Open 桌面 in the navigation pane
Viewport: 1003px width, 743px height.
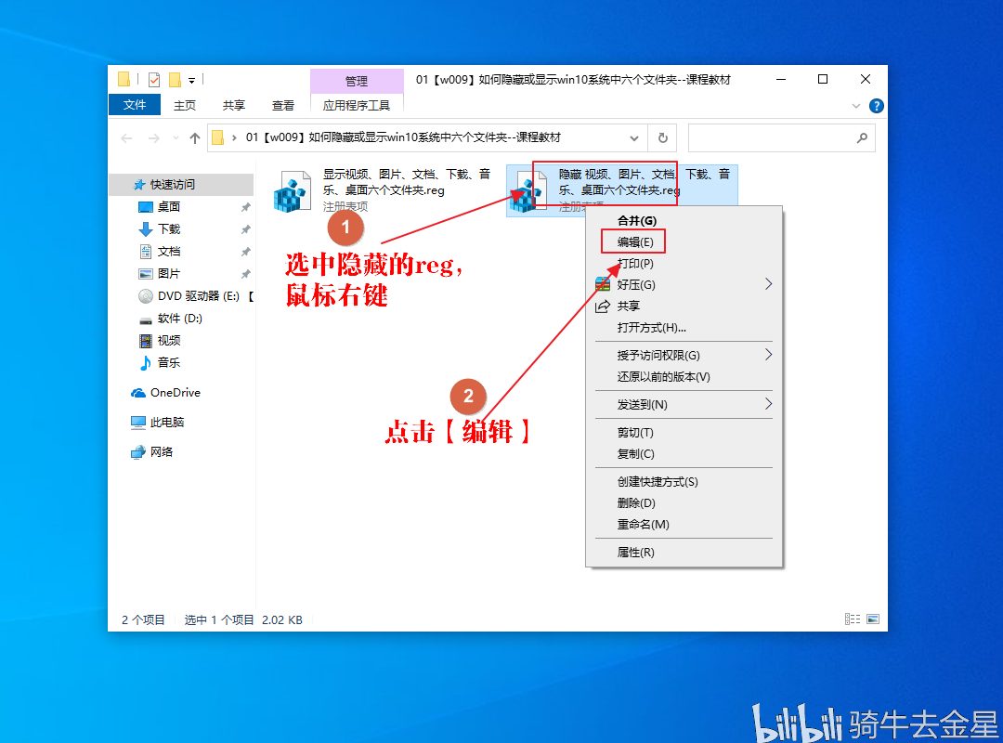tap(169, 207)
